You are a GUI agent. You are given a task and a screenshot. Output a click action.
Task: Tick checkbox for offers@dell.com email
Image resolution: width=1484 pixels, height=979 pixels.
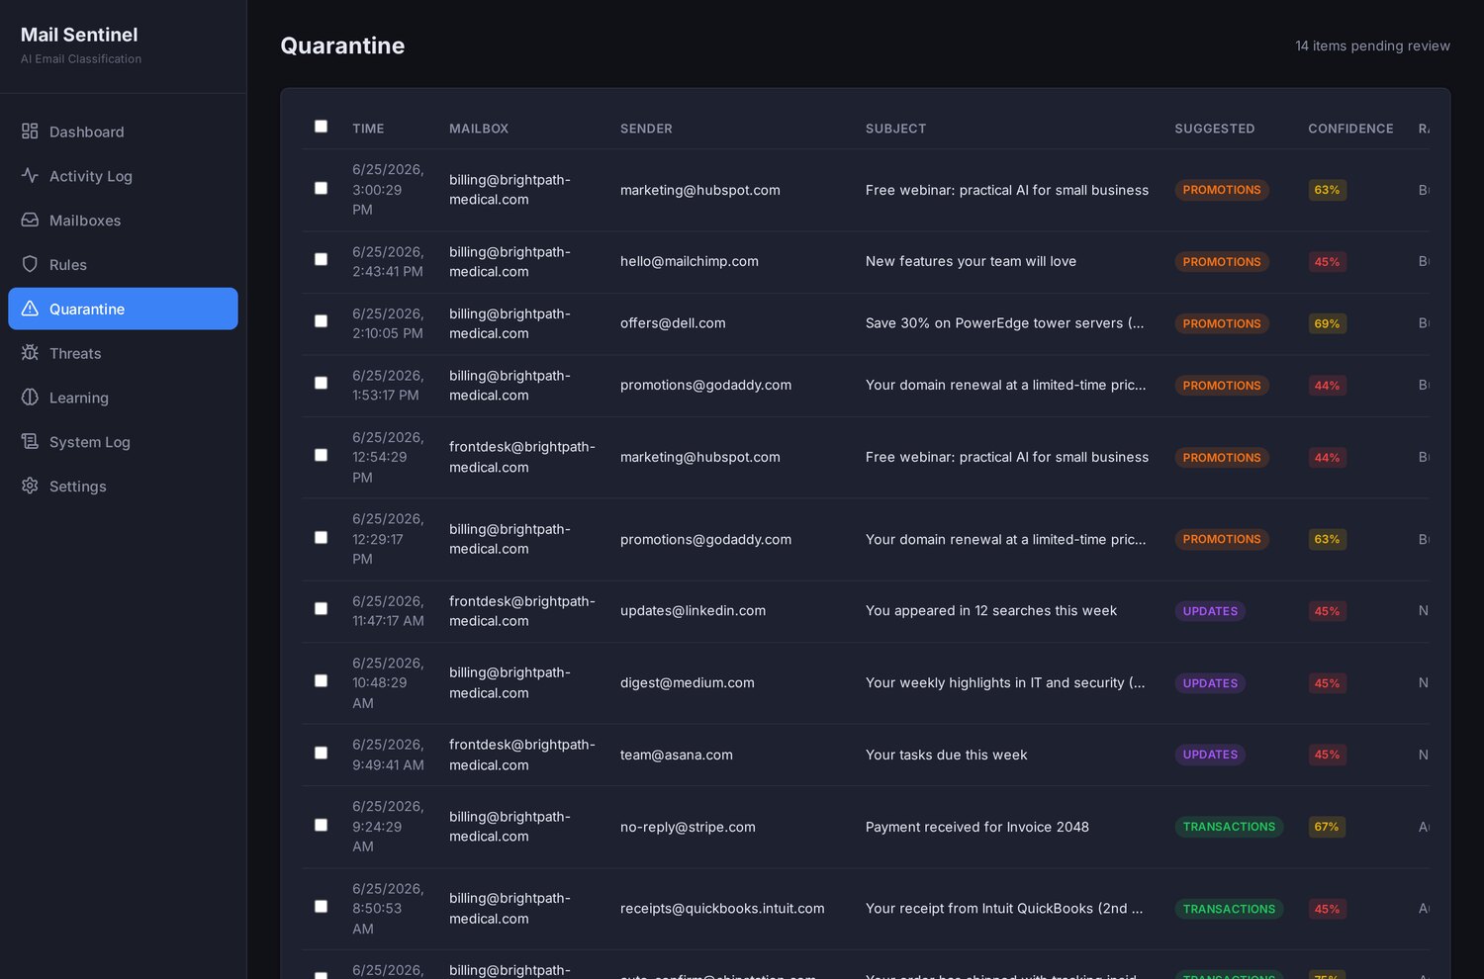(321, 321)
